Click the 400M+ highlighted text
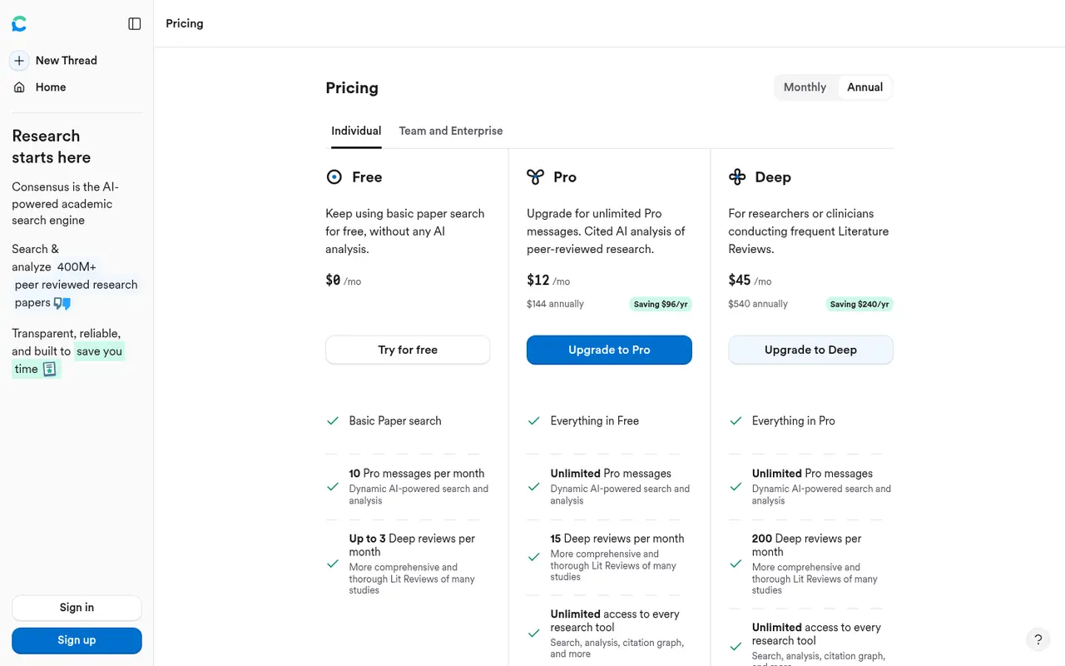This screenshot has height=666, width=1065. [x=77, y=267]
